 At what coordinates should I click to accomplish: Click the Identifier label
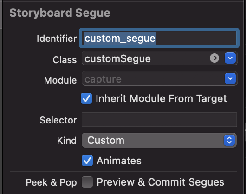57,39
